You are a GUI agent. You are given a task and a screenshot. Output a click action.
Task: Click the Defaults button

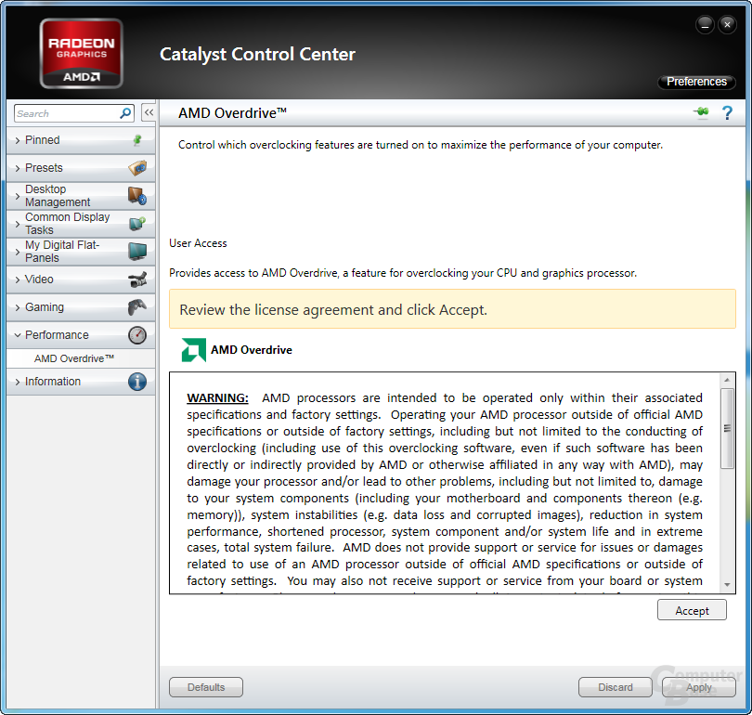tap(206, 687)
